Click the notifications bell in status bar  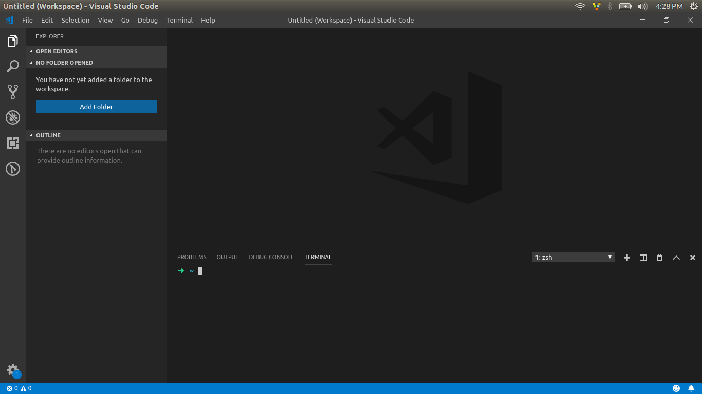[x=691, y=388]
